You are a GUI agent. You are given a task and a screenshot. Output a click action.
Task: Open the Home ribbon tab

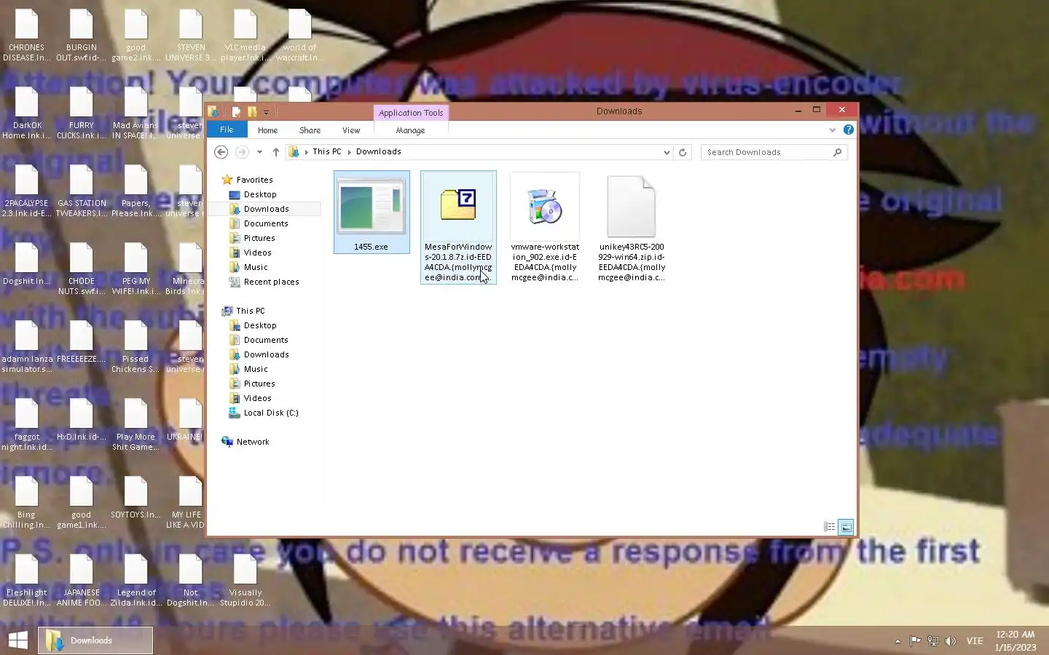click(x=267, y=130)
